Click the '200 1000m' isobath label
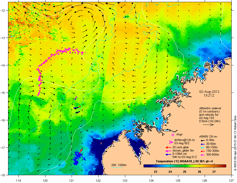The width and height of the screenshot is (237, 183). 119,165
